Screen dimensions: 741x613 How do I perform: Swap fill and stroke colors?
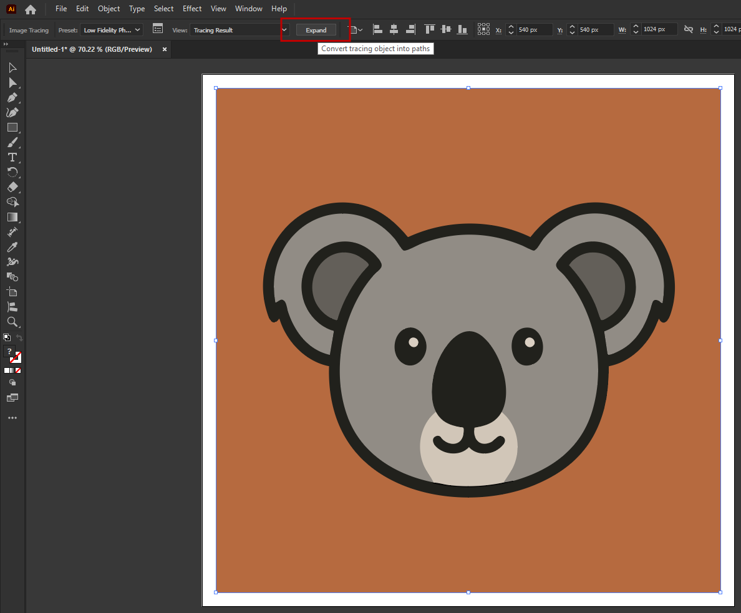pos(19,338)
